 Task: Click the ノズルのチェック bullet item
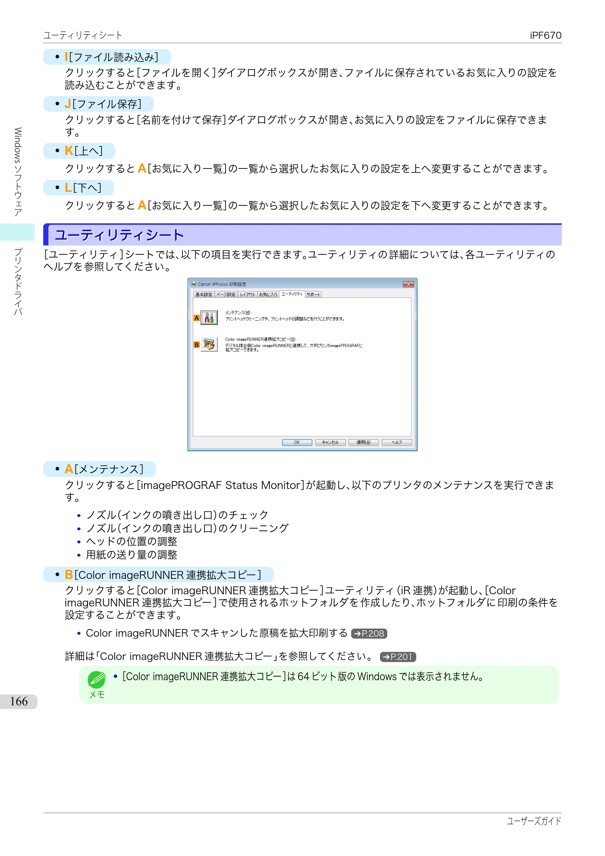point(178,515)
